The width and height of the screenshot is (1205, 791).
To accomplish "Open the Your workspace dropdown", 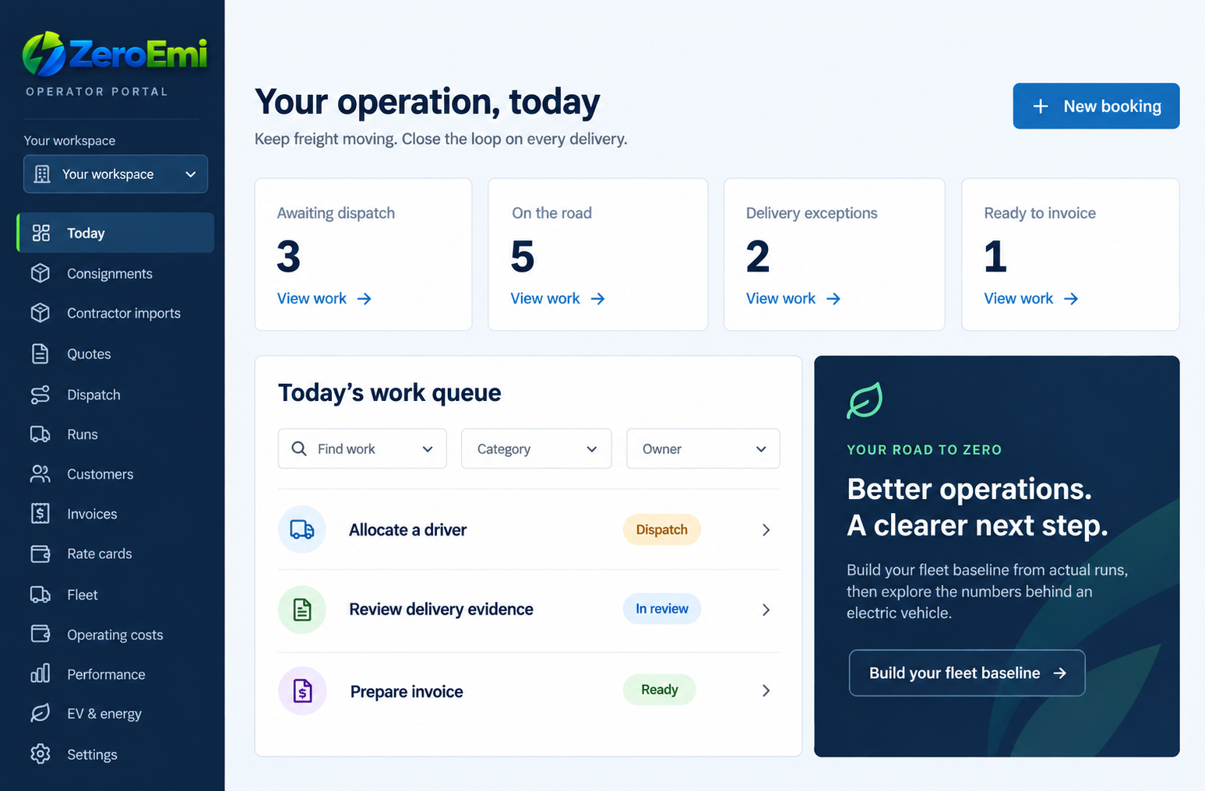I will (115, 174).
